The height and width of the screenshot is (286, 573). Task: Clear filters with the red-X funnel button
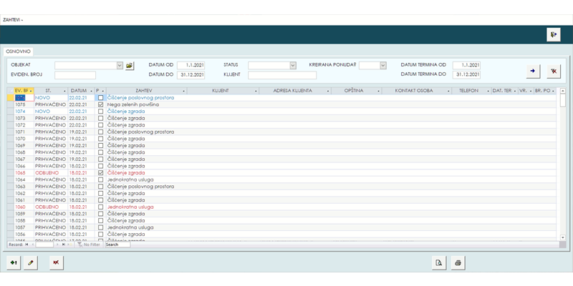tap(553, 70)
